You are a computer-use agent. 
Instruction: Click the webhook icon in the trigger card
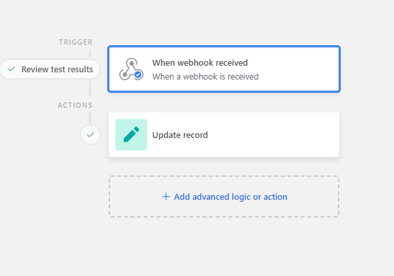click(x=131, y=69)
